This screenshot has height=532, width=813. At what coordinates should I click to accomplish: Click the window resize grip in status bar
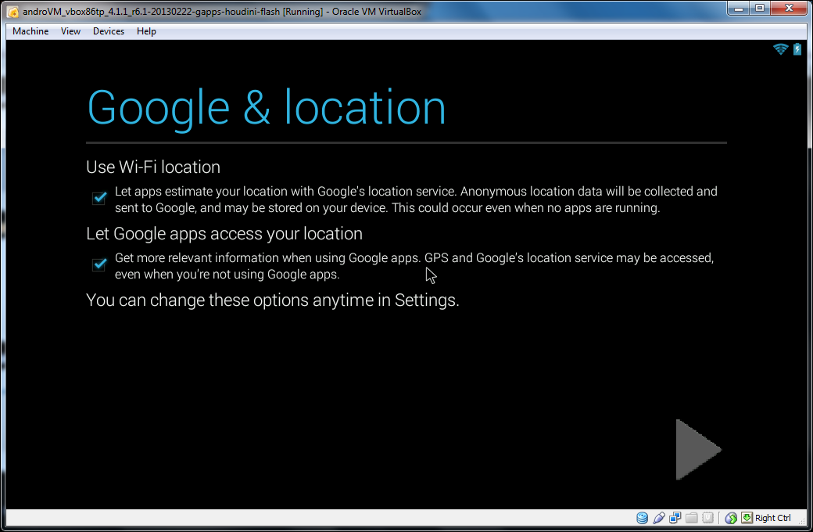(803, 521)
